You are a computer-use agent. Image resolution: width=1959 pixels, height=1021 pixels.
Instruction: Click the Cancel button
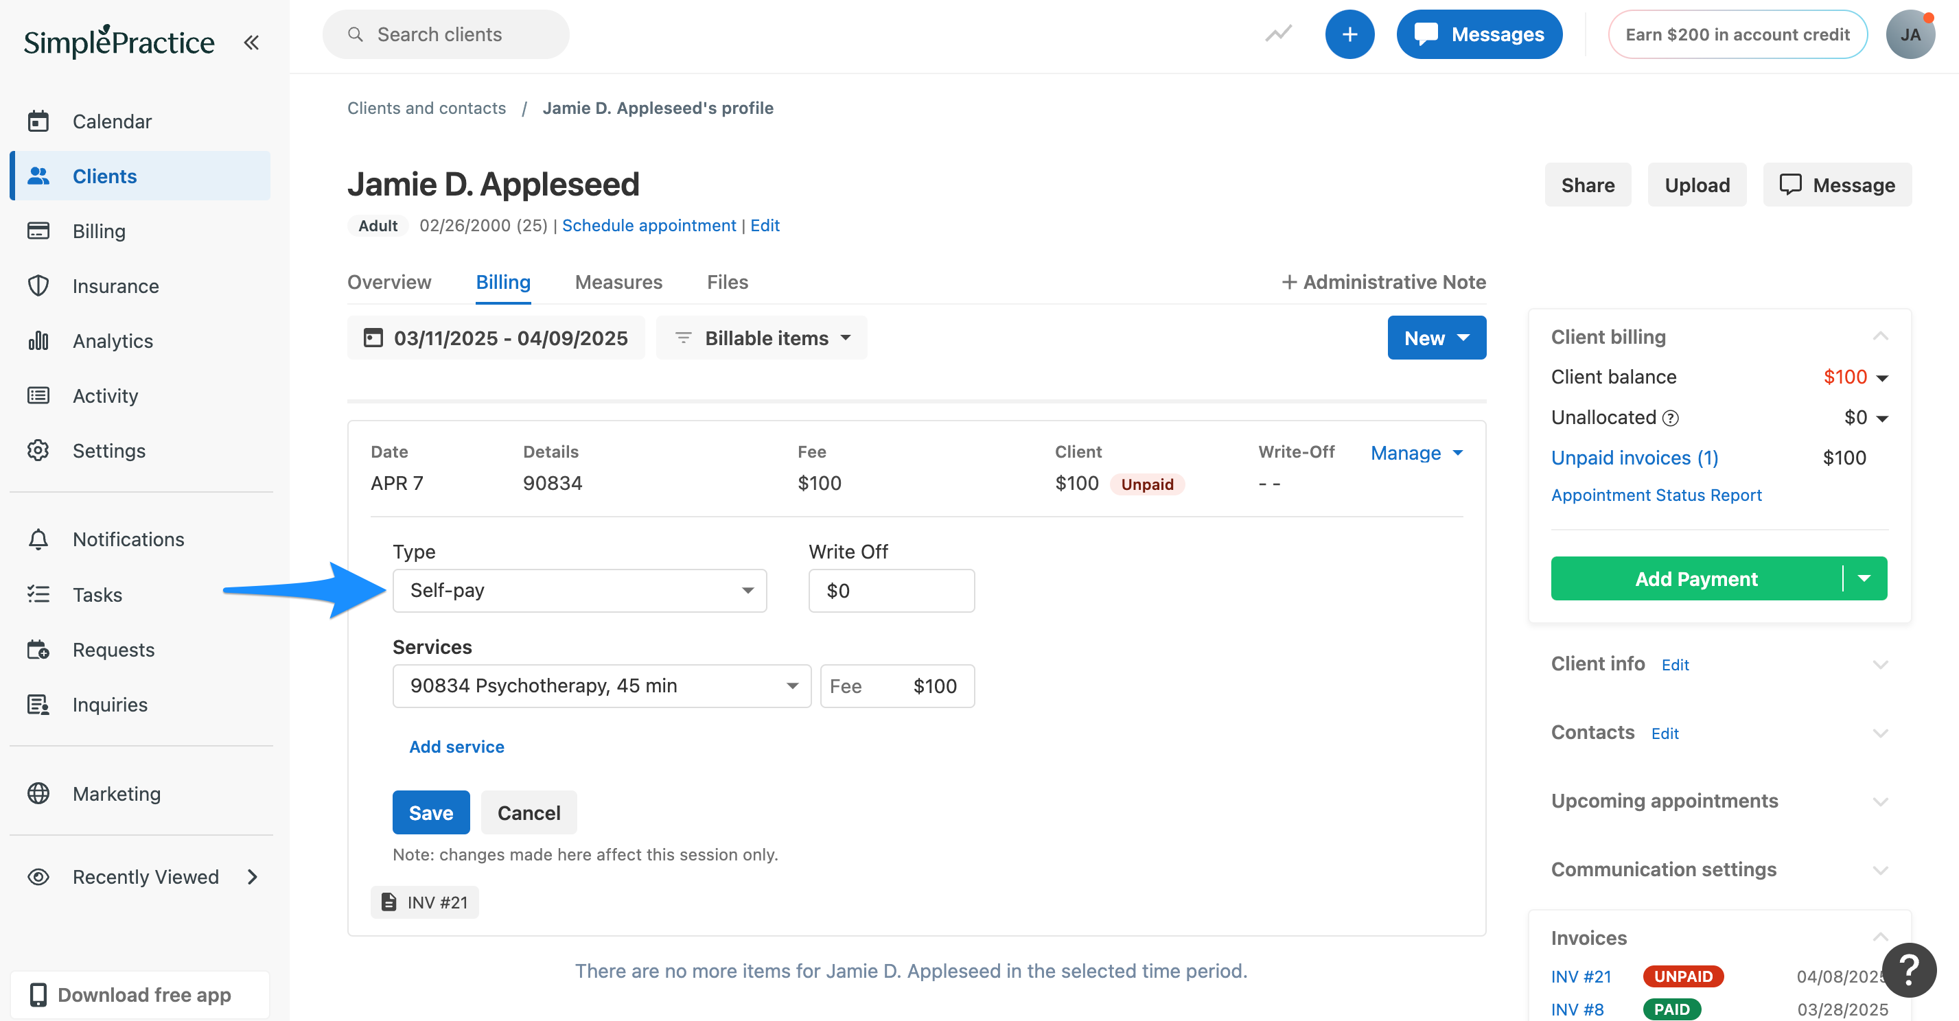click(x=529, y=812)
